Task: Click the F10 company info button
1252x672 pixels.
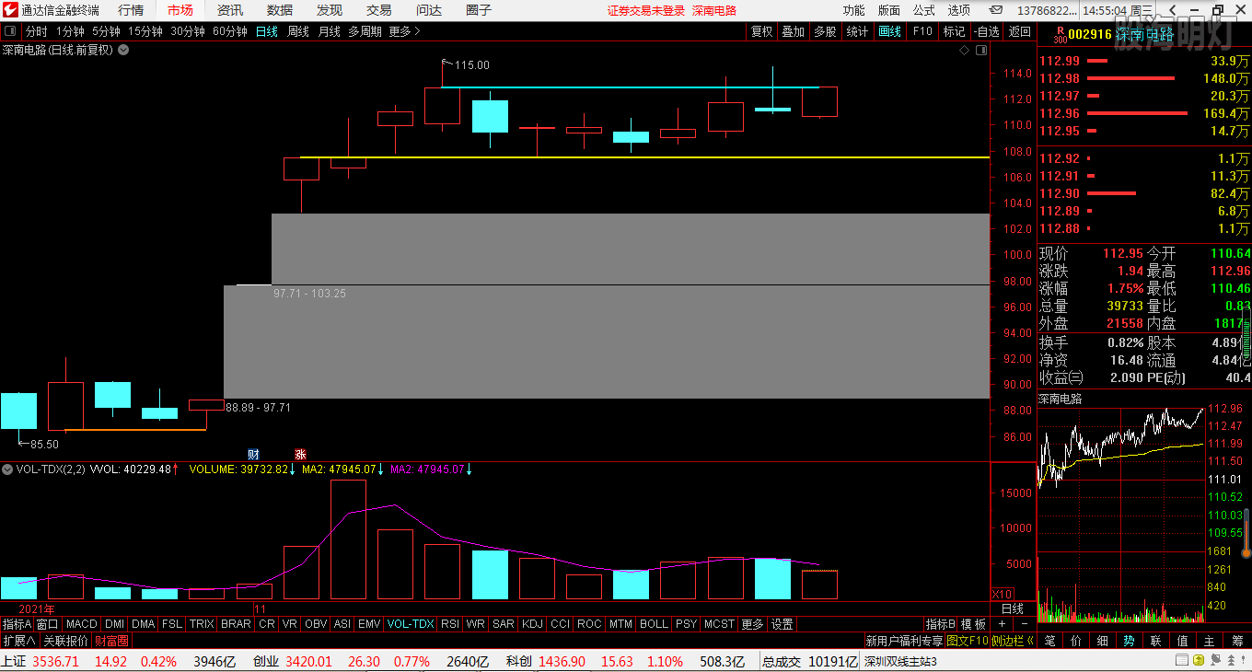Action: coord(922,30)
